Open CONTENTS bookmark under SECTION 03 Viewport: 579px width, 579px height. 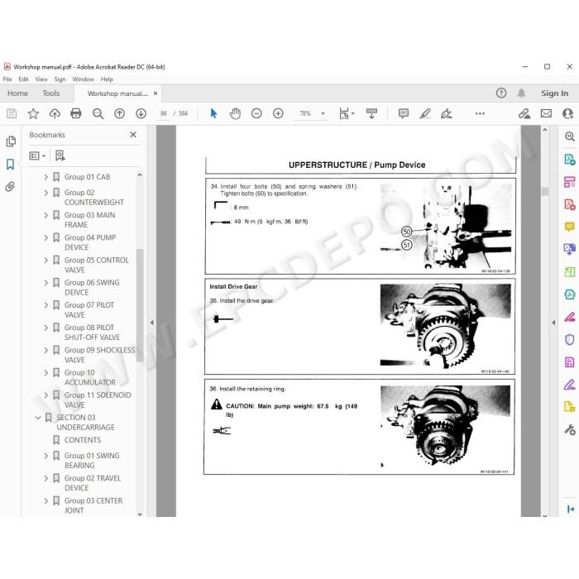pos(83,440)
